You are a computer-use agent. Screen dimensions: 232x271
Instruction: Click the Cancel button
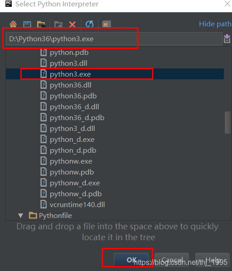coord(172,260)
